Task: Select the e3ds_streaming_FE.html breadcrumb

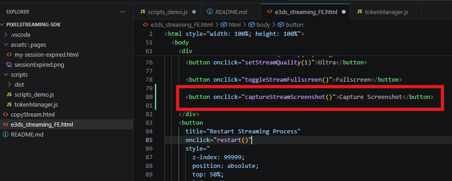Action: [x=182, y=25]
